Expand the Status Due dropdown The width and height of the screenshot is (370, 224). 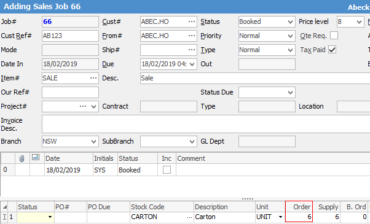point(290,93)
